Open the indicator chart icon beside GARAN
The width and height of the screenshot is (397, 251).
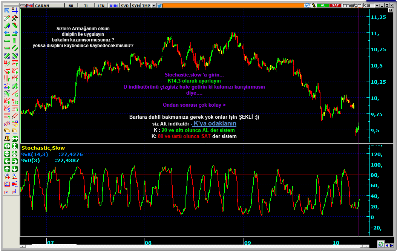[31, 6]
